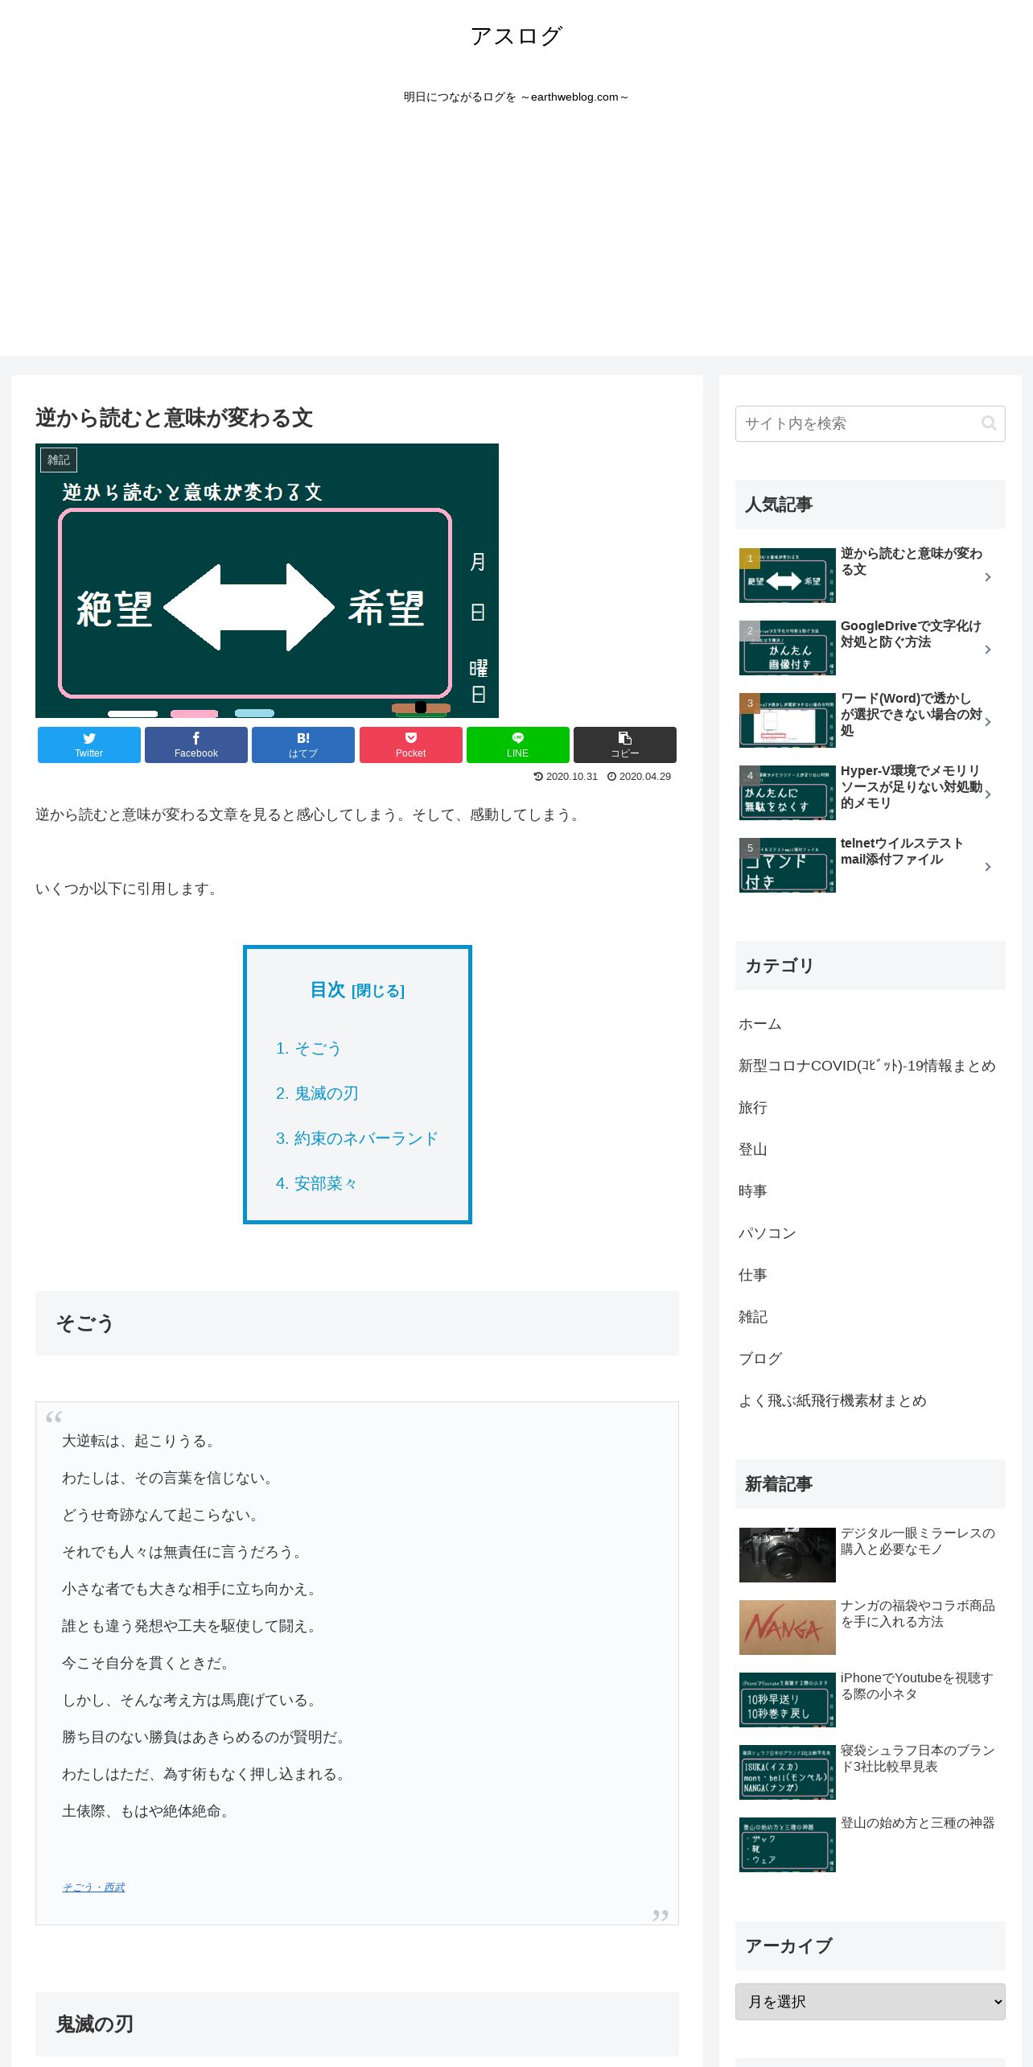Share the article via LINE

pos(518,745)
